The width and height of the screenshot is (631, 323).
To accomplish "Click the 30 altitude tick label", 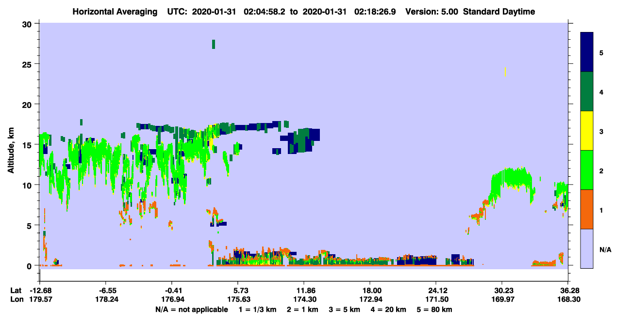I will (27, 24).
